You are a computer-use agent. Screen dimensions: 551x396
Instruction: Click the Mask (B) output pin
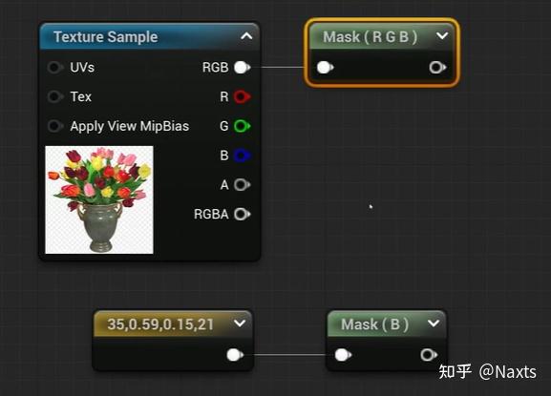(x=429, y=355)
